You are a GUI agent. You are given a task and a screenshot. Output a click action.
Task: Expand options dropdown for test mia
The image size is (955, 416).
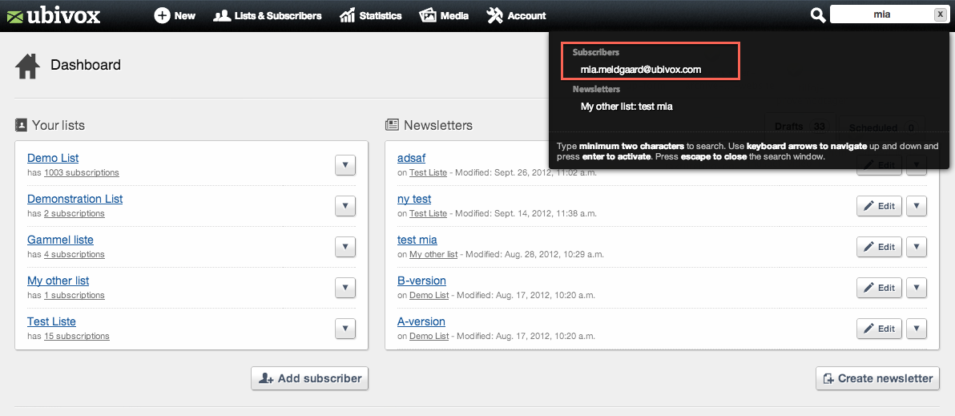[917, 247]
